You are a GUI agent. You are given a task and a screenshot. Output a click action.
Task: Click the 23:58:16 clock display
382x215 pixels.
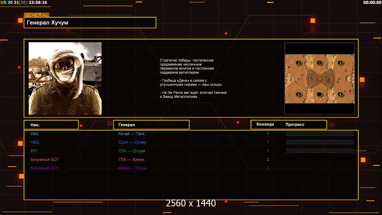[x=38, y=3]
